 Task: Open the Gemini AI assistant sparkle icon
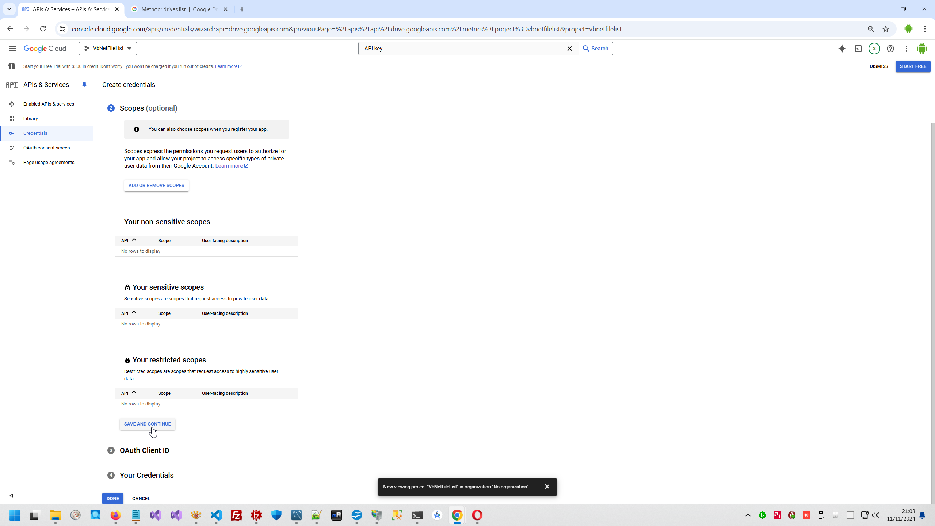(x=842, y=49)
